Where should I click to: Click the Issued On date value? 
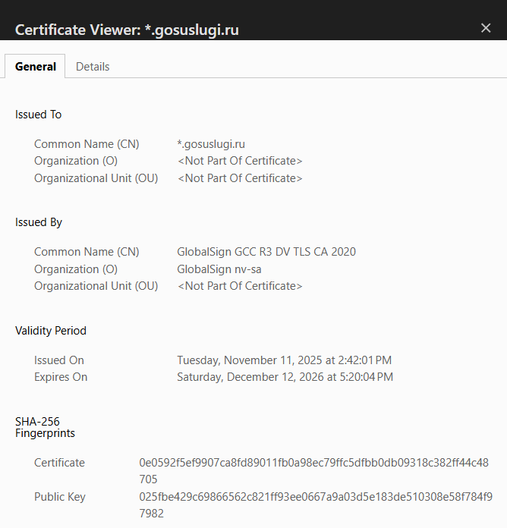(x=285, y=360)
